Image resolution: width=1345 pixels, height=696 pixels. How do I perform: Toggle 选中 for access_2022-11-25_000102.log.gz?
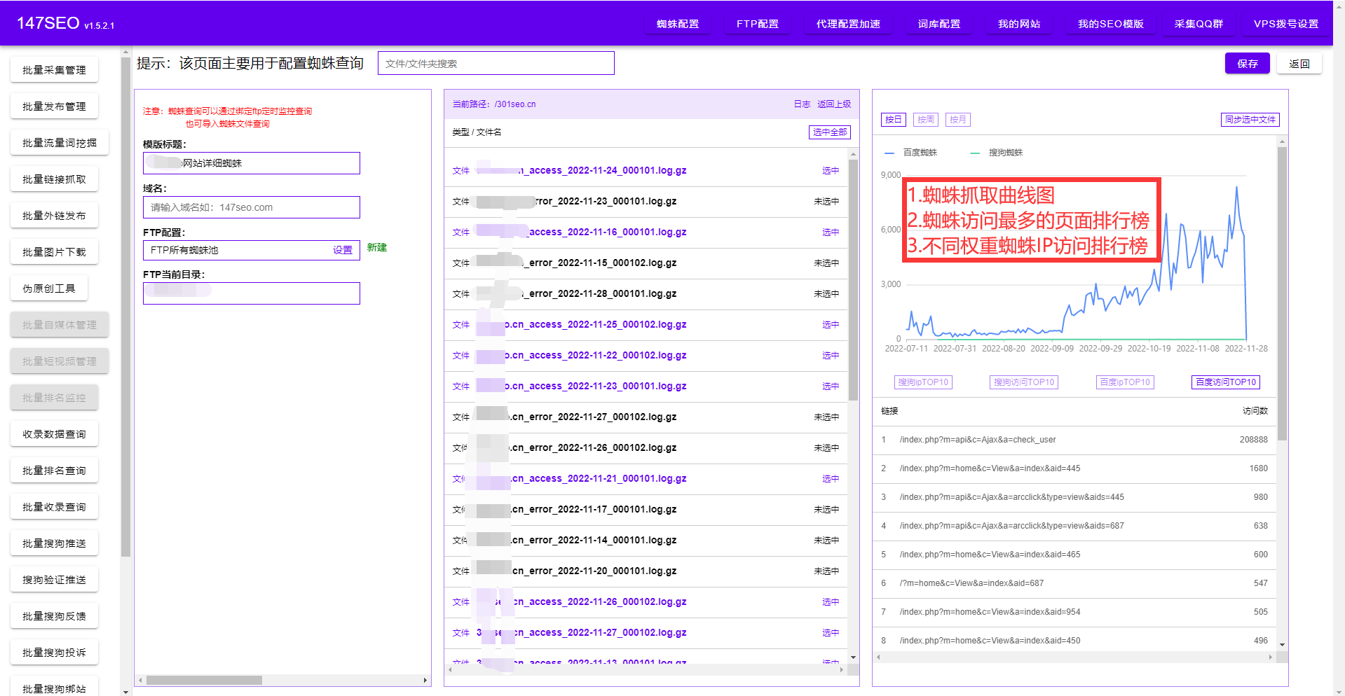(x=831, y=325)
